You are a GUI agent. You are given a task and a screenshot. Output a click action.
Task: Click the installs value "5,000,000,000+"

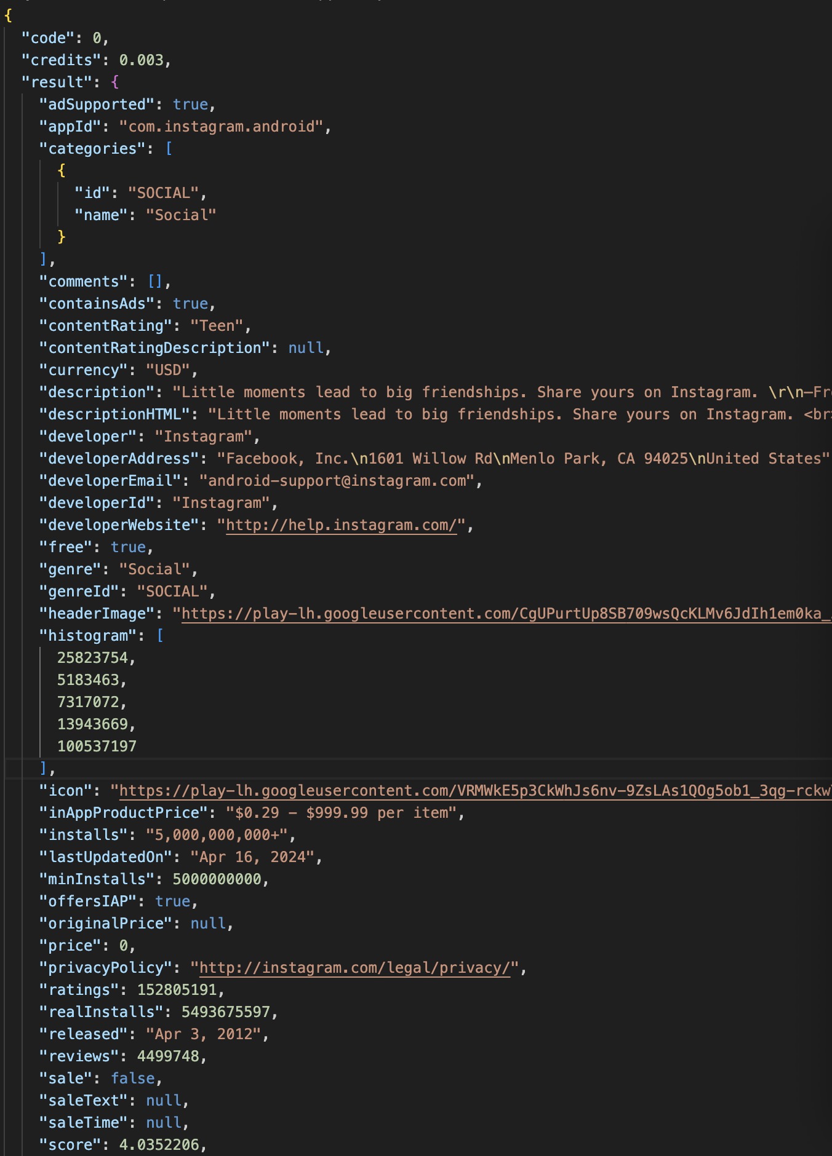217,835
